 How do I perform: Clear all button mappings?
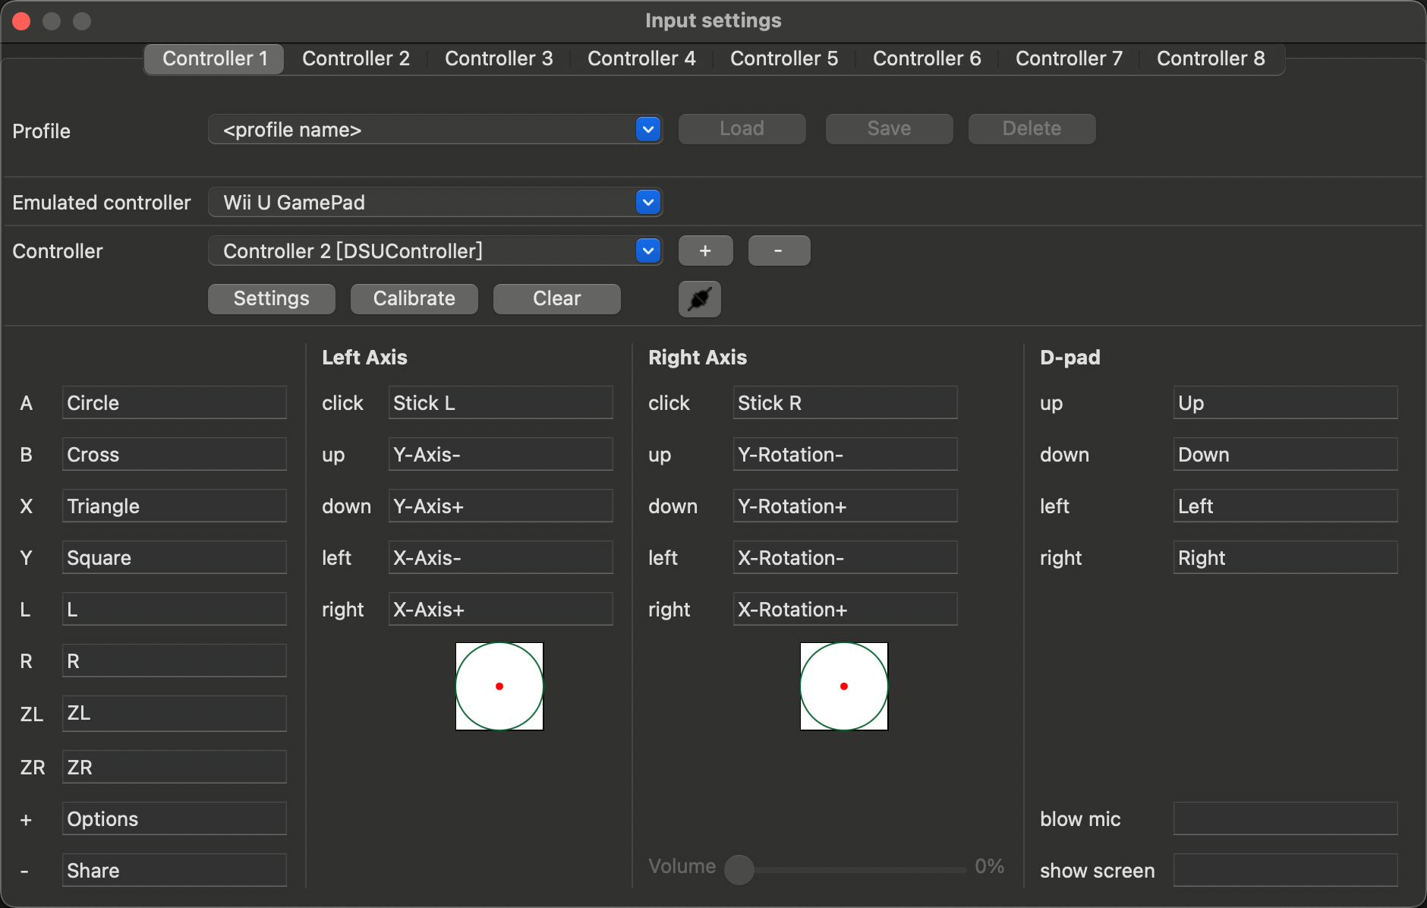click(x=556, y=298)
